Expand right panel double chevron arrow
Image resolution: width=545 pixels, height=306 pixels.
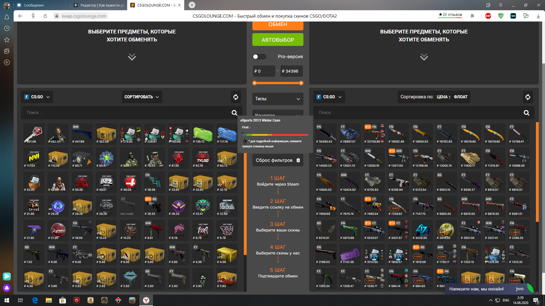tap(424, 57)
